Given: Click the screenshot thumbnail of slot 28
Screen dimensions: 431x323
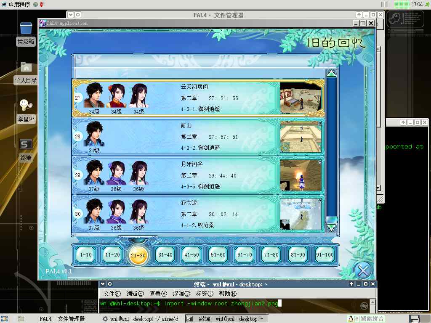Looking at the screenshot, I should coord(301,137).
